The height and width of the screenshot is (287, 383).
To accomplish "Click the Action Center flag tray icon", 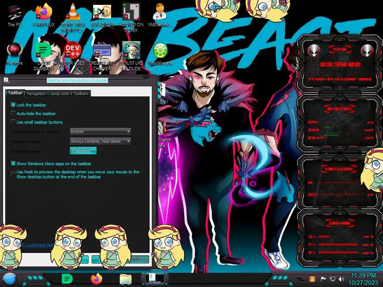I will tap(323, 279).
